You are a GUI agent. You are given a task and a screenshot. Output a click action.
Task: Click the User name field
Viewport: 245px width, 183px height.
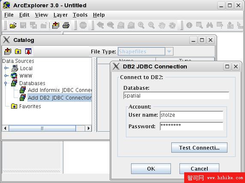click(x=191, y=115)
